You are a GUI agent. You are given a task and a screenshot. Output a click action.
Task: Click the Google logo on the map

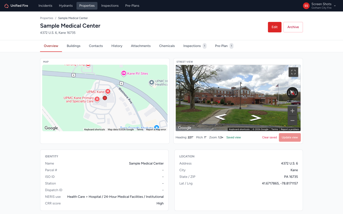click(51, 128)
